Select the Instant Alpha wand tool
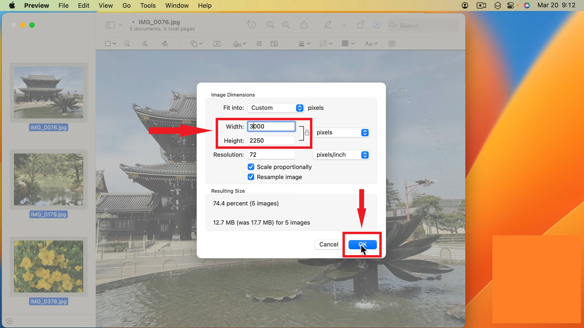The width and height of the screenshot is (584, 328). pos(127,44)
